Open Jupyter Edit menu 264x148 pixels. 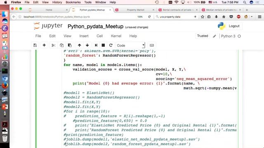[x=52, y=36]
